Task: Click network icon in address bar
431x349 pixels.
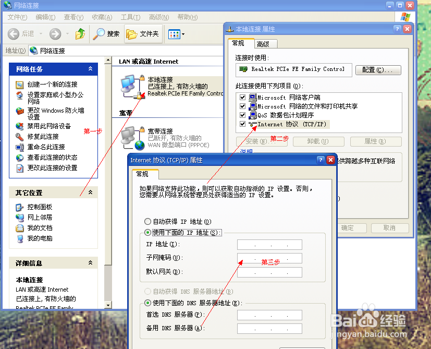Action: [x=33, y=51]
